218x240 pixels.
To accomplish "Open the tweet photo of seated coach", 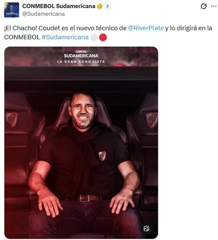I will coord(81,143).
